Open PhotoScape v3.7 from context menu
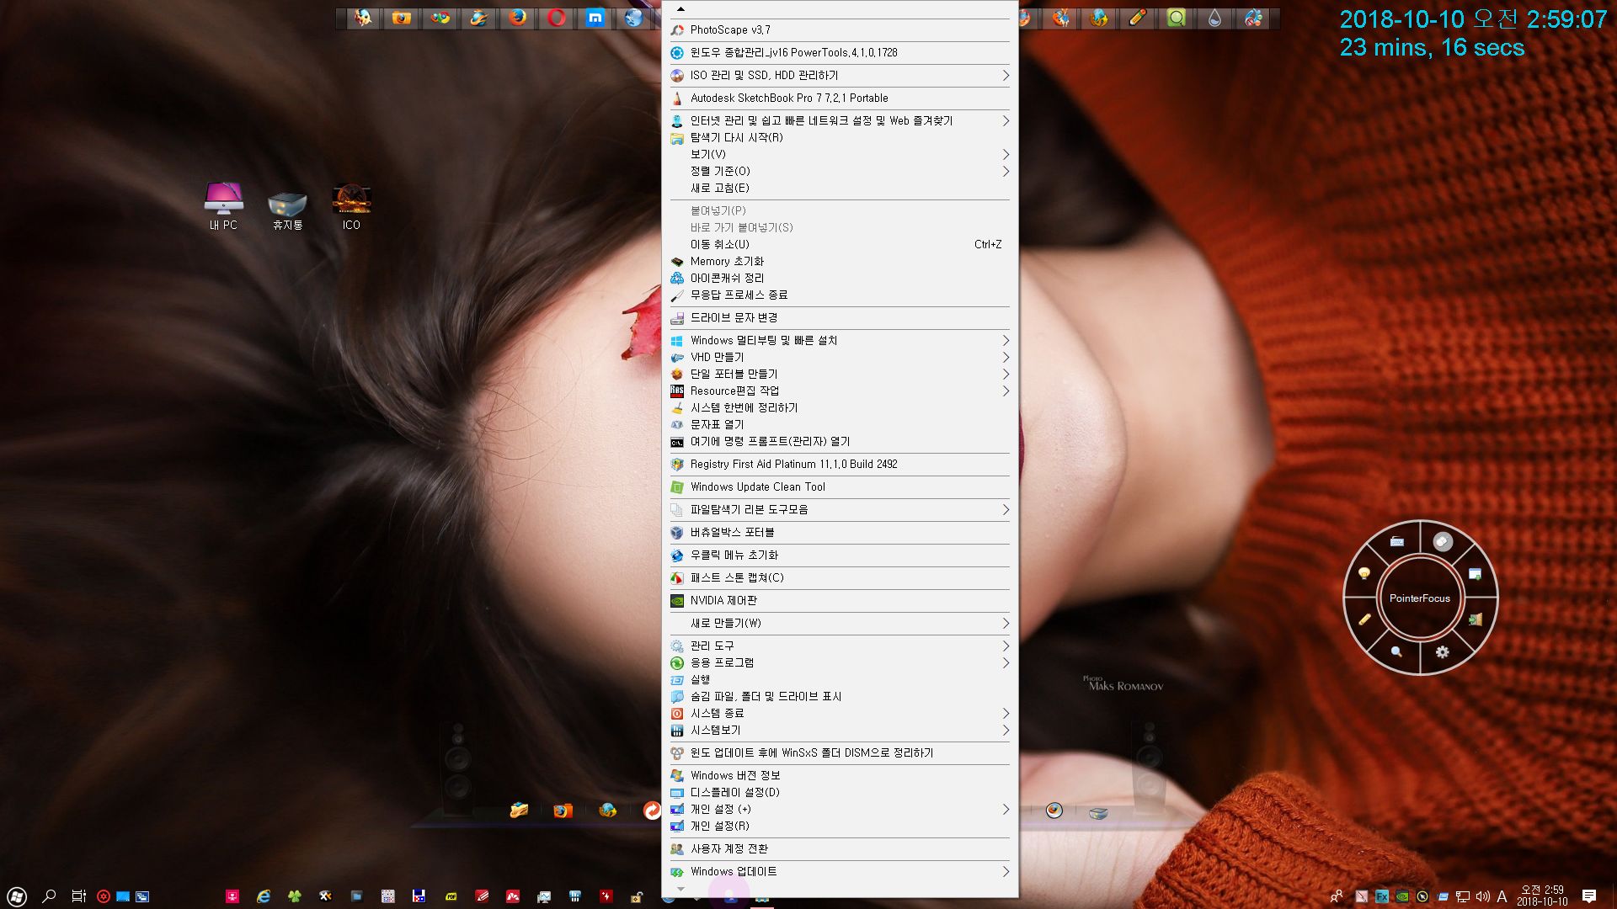Viewport: 1617px width, 909px height. click(x=840, y=29)
